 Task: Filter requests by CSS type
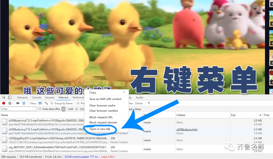(x=82, y=109)
